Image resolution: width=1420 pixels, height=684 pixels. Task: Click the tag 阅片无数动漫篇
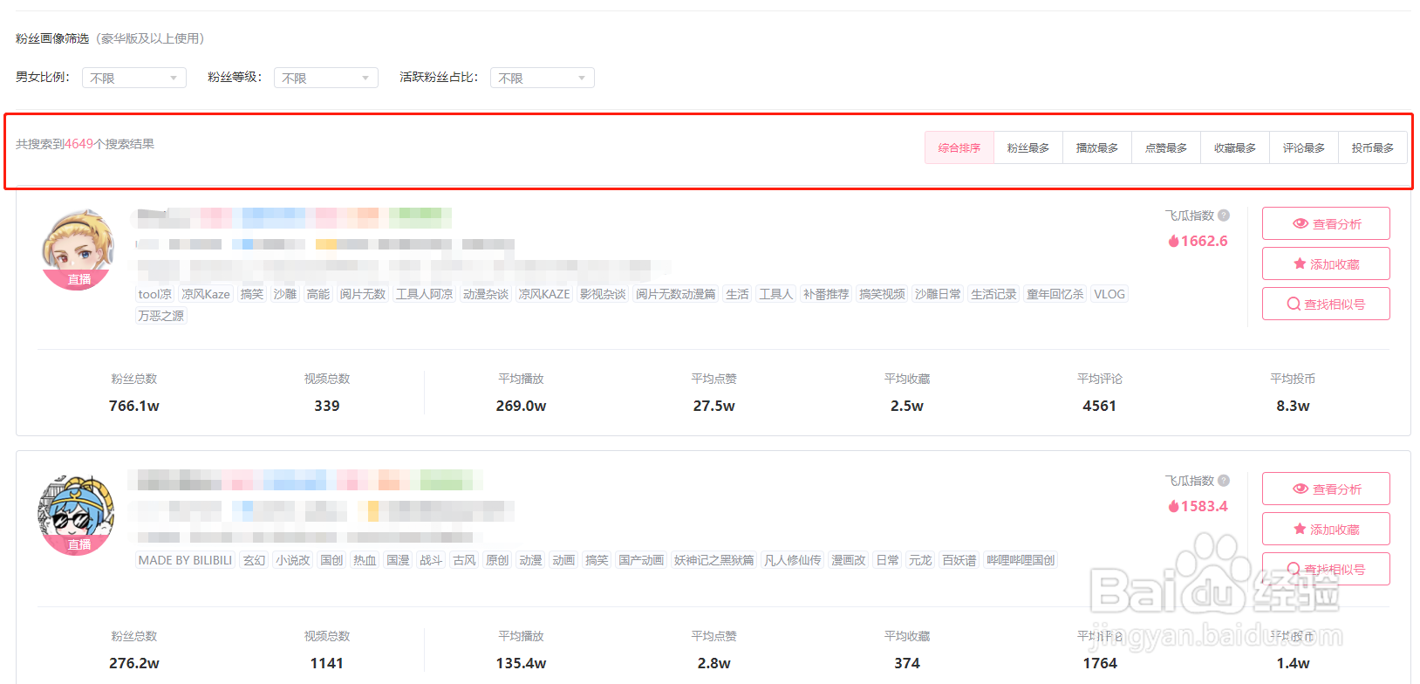(676, 294)
